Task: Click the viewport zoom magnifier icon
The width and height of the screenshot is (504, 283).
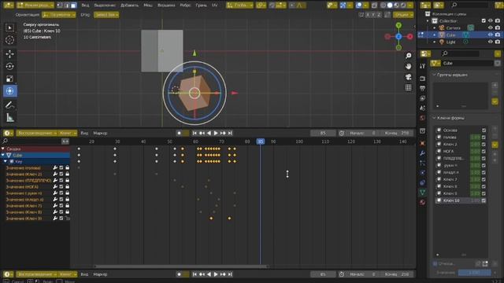Action: (408, 56)
